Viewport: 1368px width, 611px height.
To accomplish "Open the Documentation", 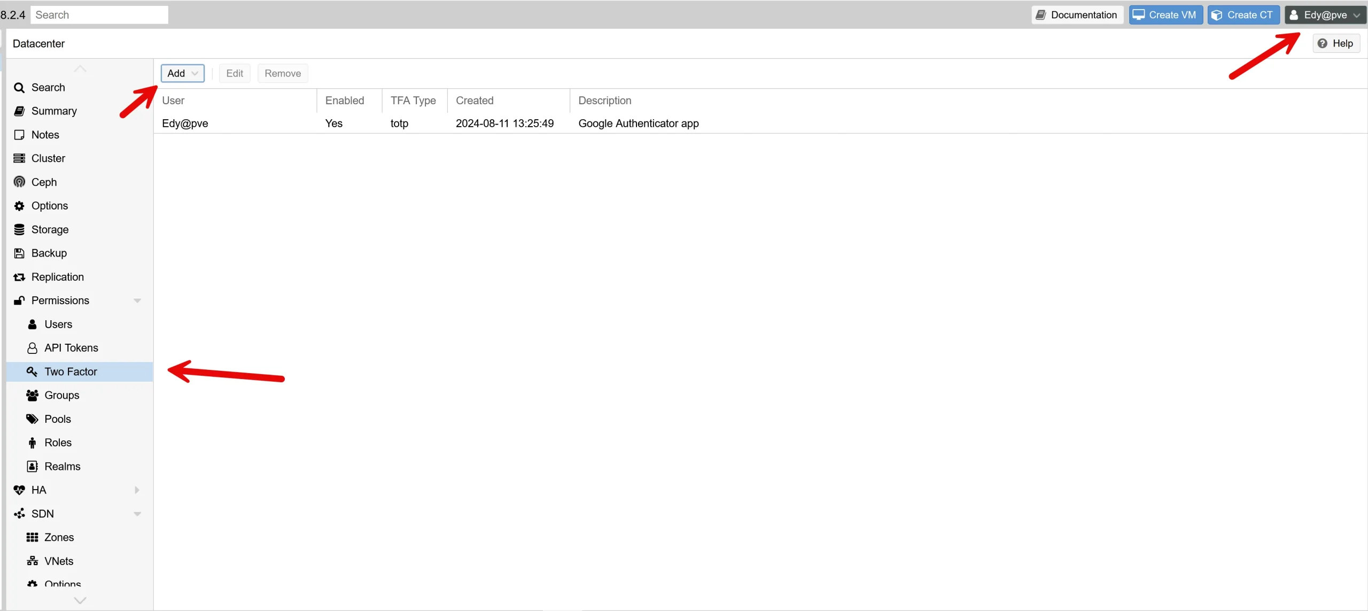I will tap(1076, 14).
